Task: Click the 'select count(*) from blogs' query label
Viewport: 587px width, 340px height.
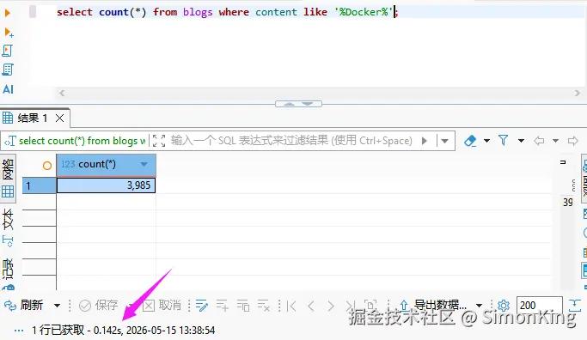Action: point(82,141)
